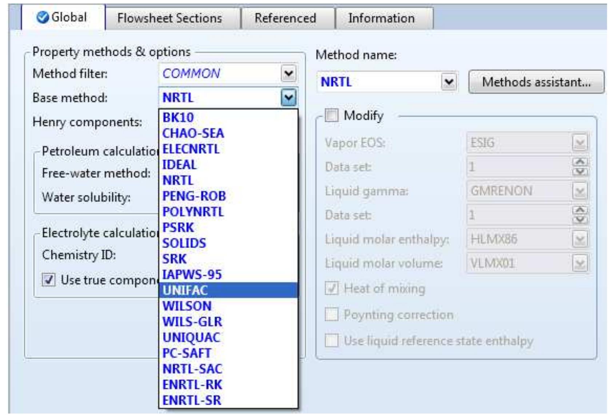Viewport: 609px width, 415px height.
Task: Click the Global tab checkmark icon
Action: [43, 17]
